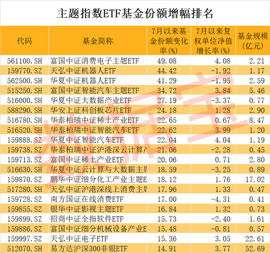Screen dimensions: 270x253
Task: Select code cell 561100.SH
Action: pyautogui.click(x=25, y=61)
